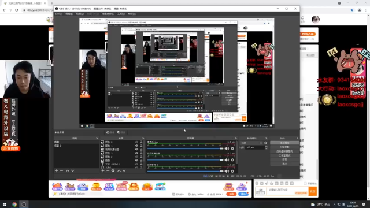Open scene transition properties gear
This screenshot has width=370, height=208.
[x=266, y=143]
